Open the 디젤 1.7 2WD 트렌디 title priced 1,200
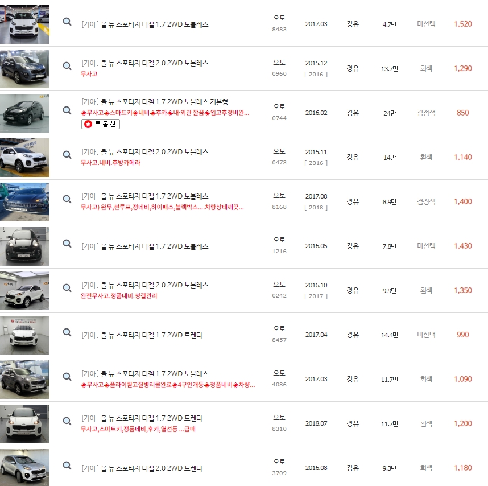This screenshot has width=488, height=486. 142,418
